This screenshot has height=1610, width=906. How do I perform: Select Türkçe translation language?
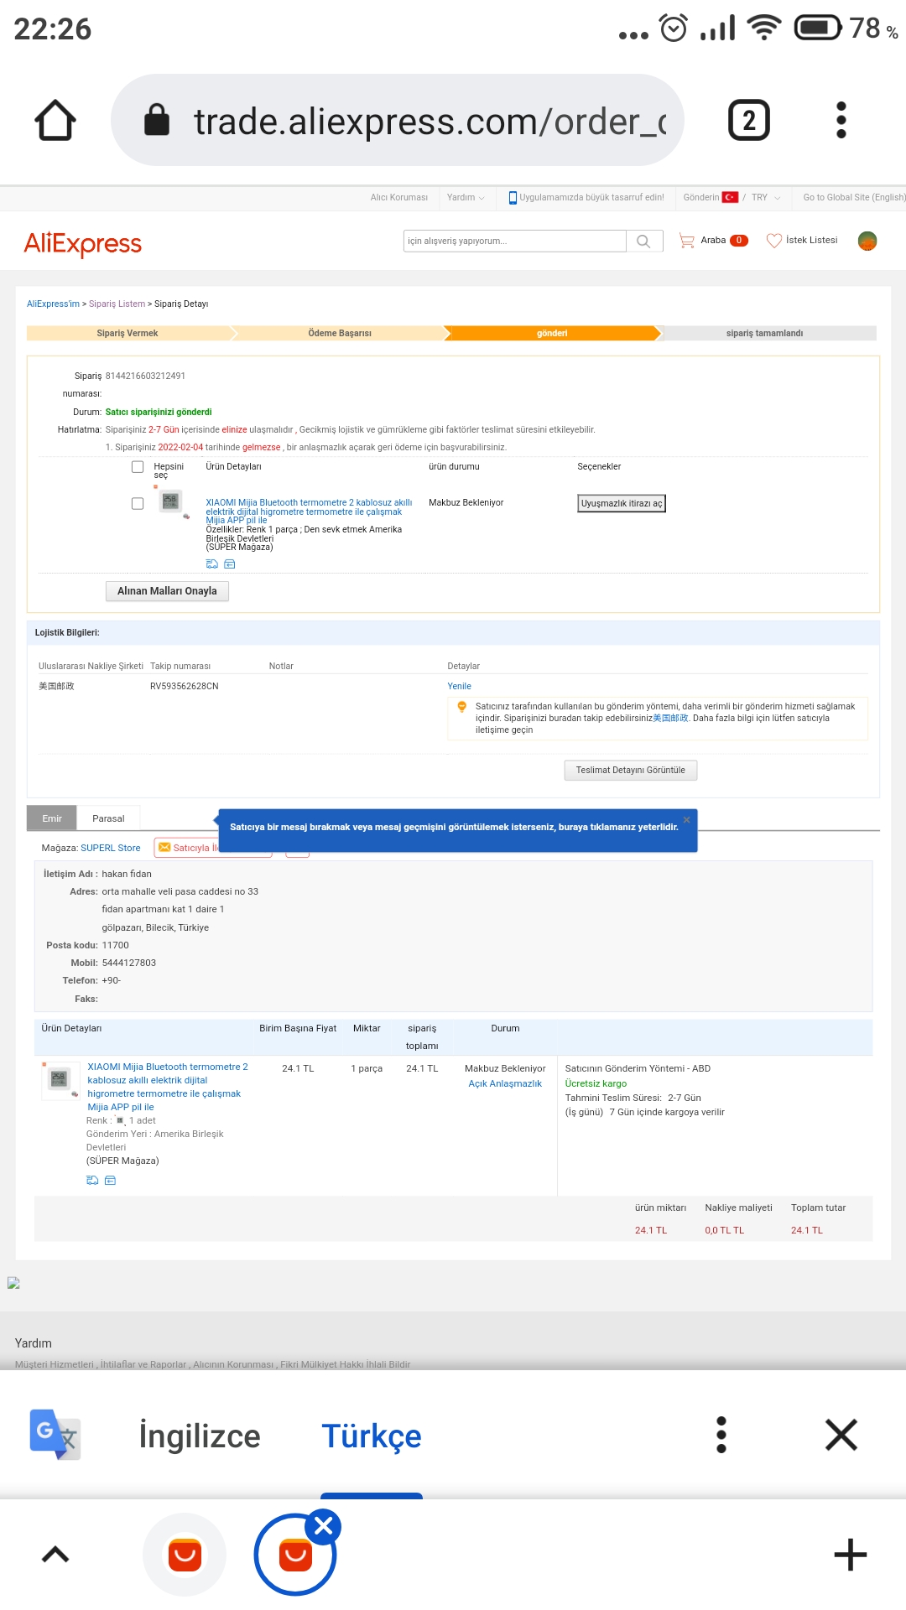coord(372,1436)
